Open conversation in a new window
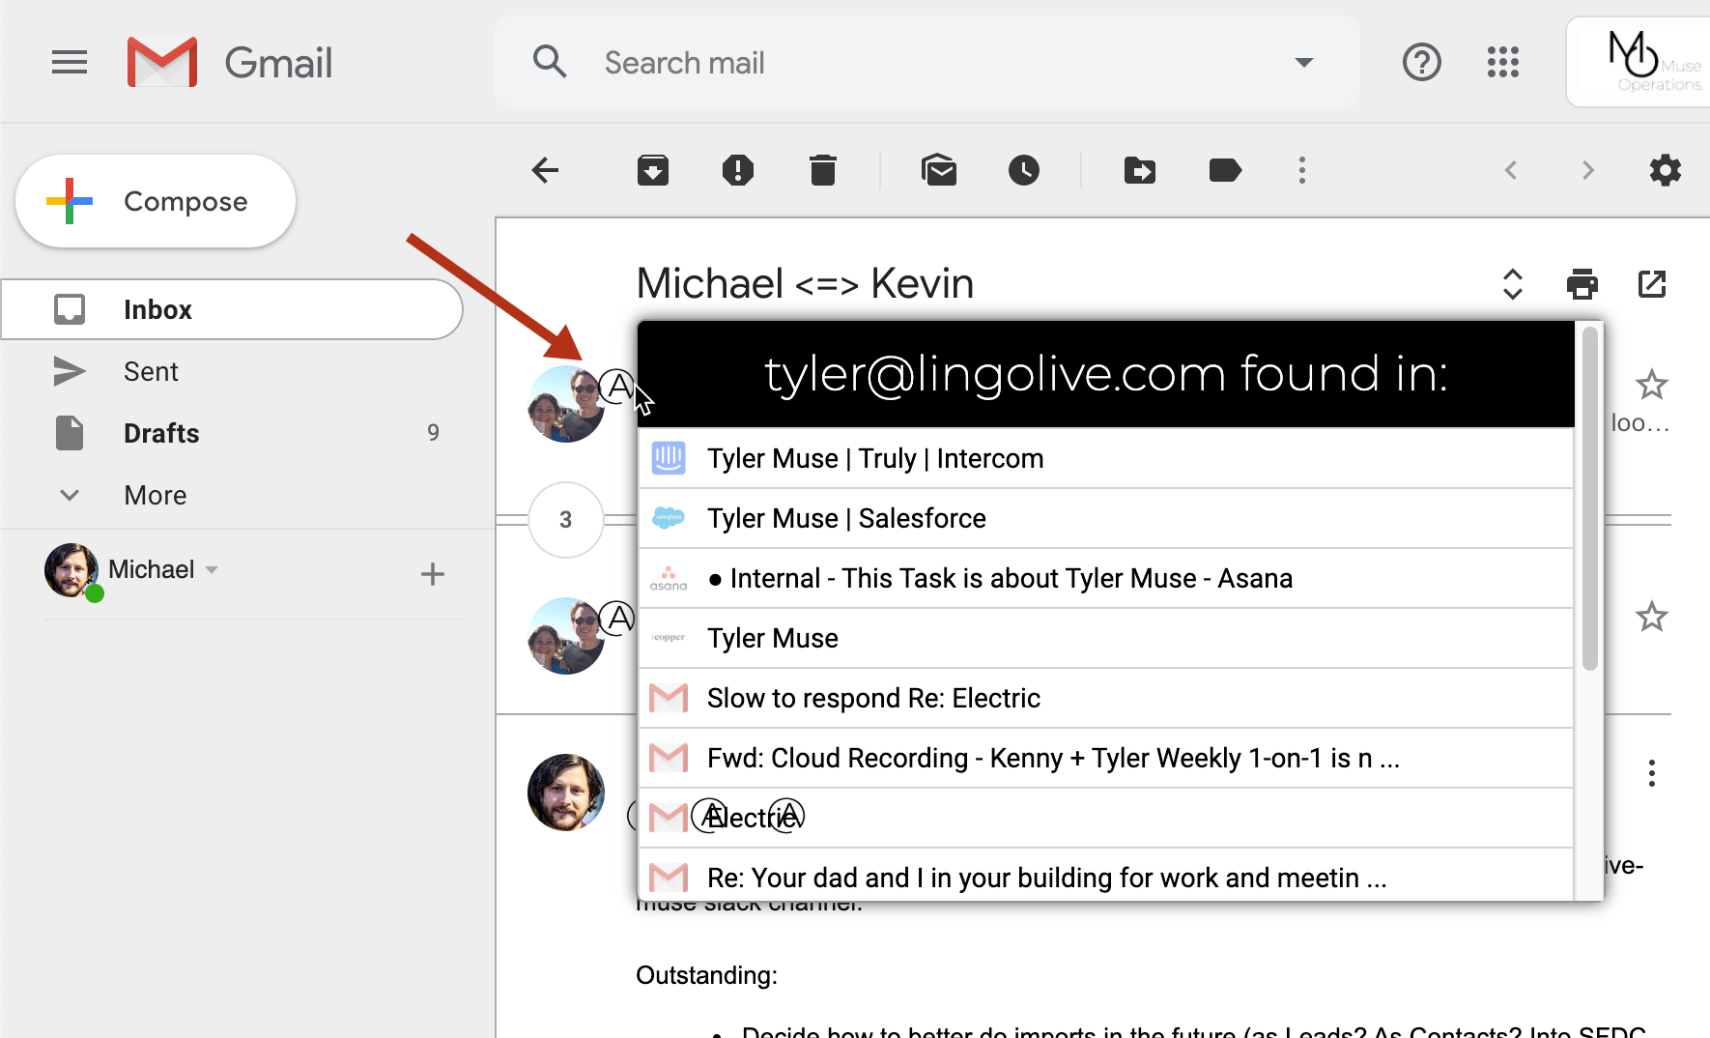This screenshot has height=1038, width=1710. [1652, 284]
